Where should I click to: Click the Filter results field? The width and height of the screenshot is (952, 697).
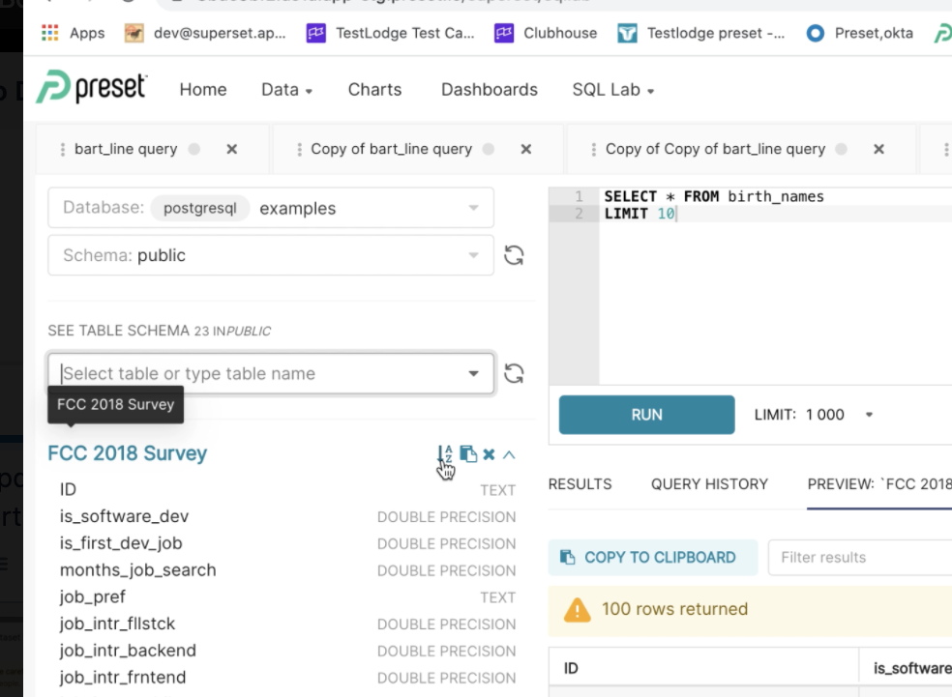coord(860,558)
